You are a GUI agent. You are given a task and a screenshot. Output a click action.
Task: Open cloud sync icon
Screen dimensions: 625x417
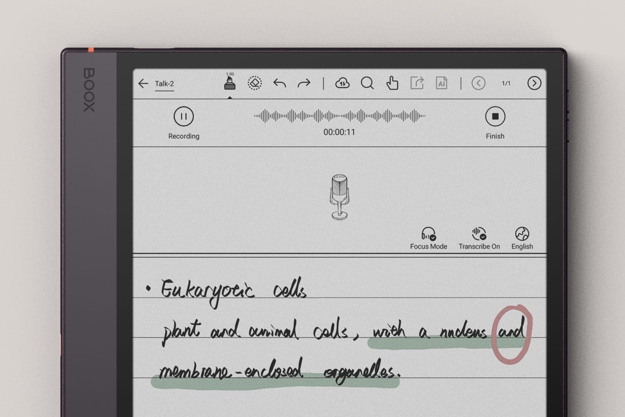point(342,83)
